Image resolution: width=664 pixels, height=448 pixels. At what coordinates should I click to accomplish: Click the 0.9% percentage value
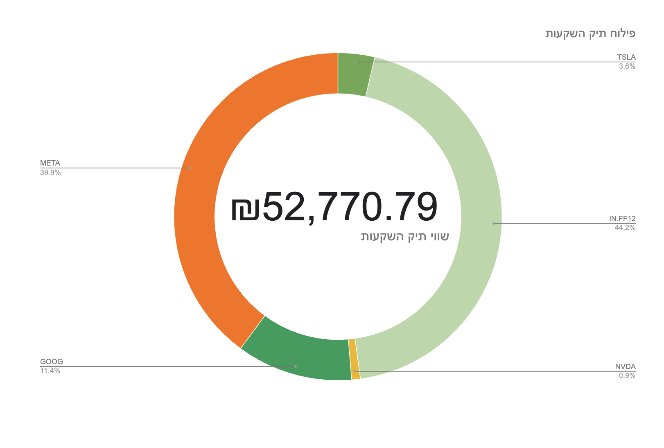coord(627,376)
